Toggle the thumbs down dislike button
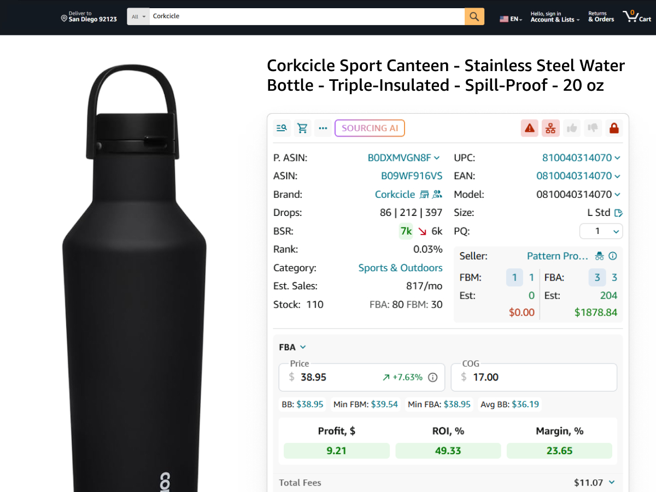This screenshot has width=656, height=492. pos(593,128)
